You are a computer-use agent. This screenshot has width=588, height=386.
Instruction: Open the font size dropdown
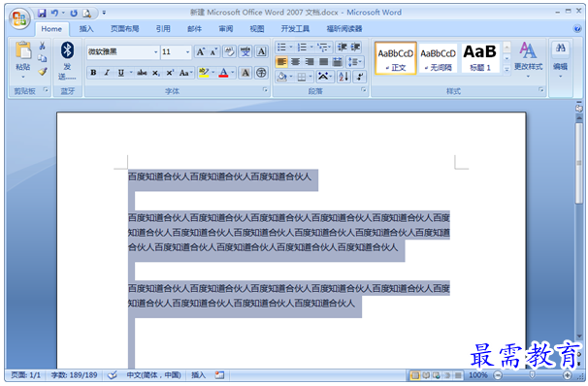[188, 52]
